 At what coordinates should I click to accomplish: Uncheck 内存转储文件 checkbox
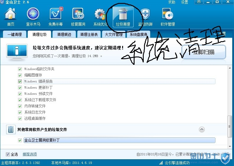tap(20, 106)
